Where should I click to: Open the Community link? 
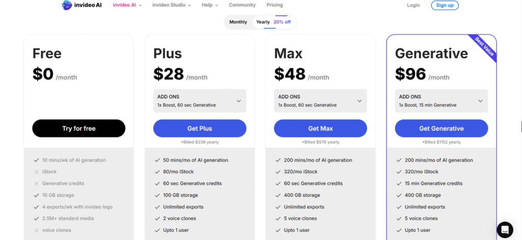[x=242, y=5]
